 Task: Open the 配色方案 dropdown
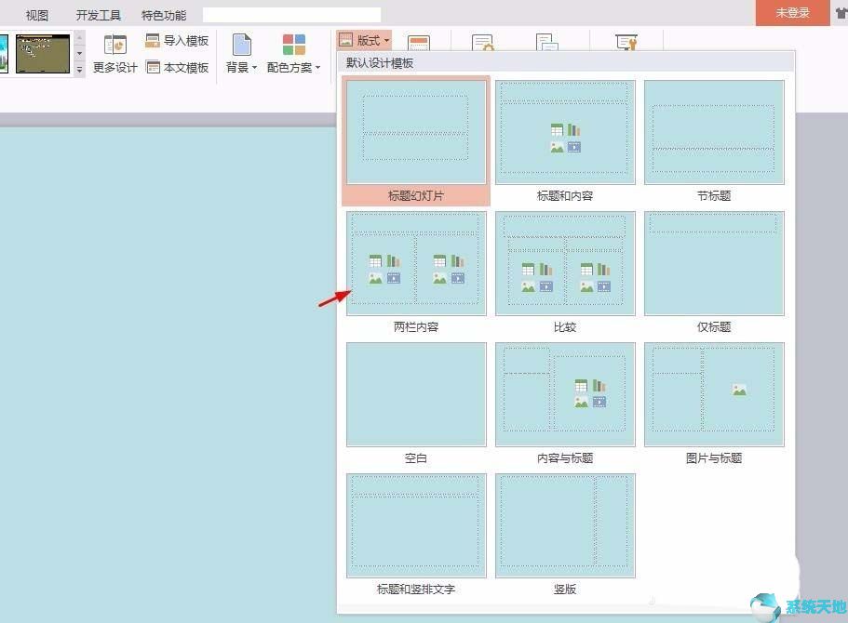[x=293, y=54]
